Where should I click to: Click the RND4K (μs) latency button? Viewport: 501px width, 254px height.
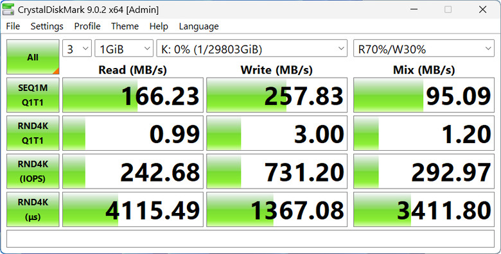pos(33,209)
